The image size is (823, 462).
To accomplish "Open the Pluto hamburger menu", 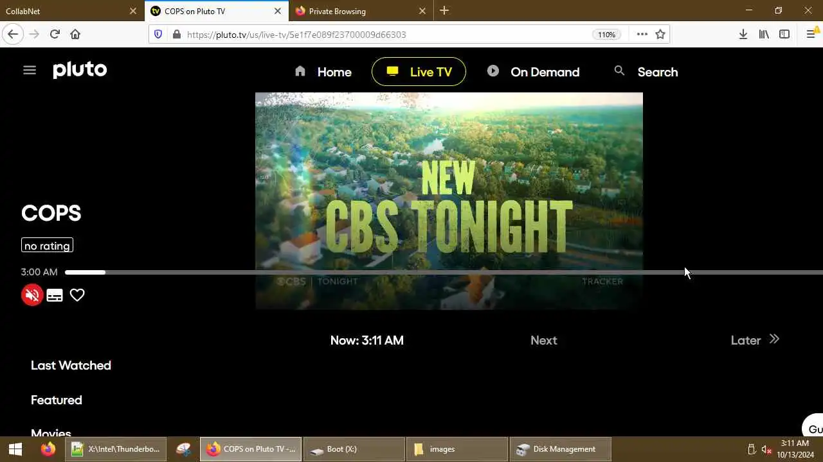I will pyautogui.click(x=30, y=71).
